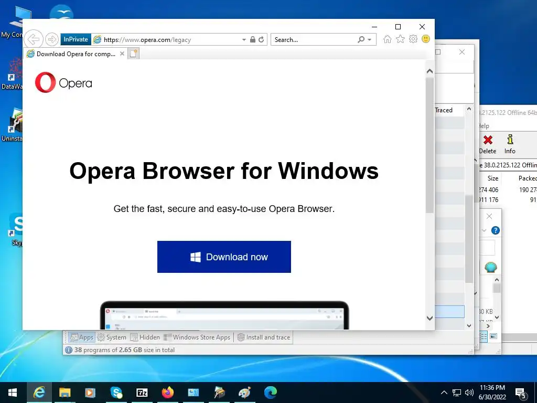537x403 pixels.
Task: Open the Windows Start menu
Action: [x=13, y=393]
